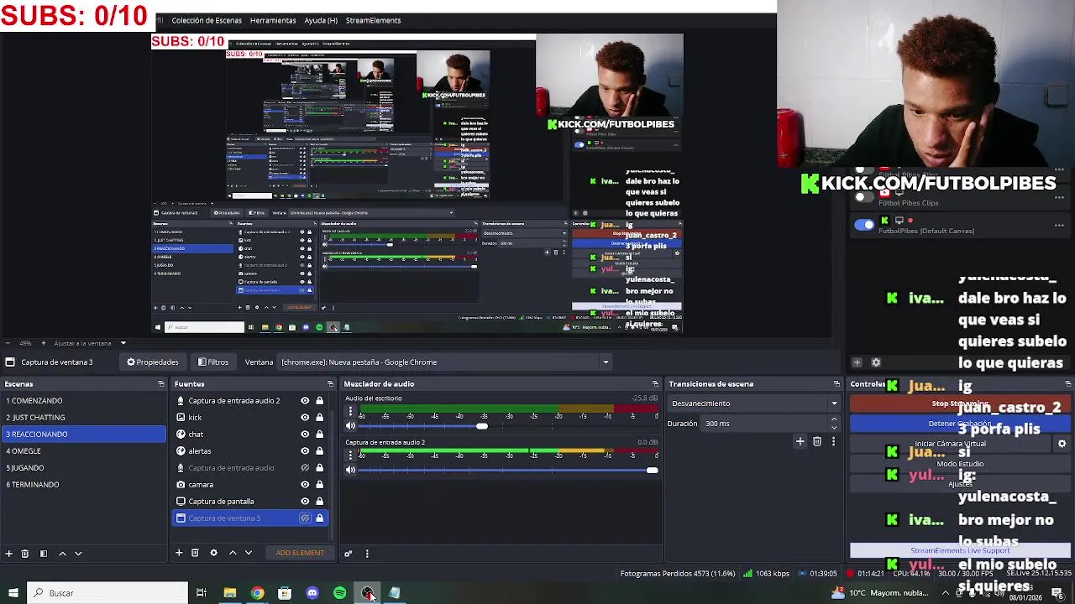Hide the alertas source
This screenshot has width=1075, height=604.
(x=305, y=451)
